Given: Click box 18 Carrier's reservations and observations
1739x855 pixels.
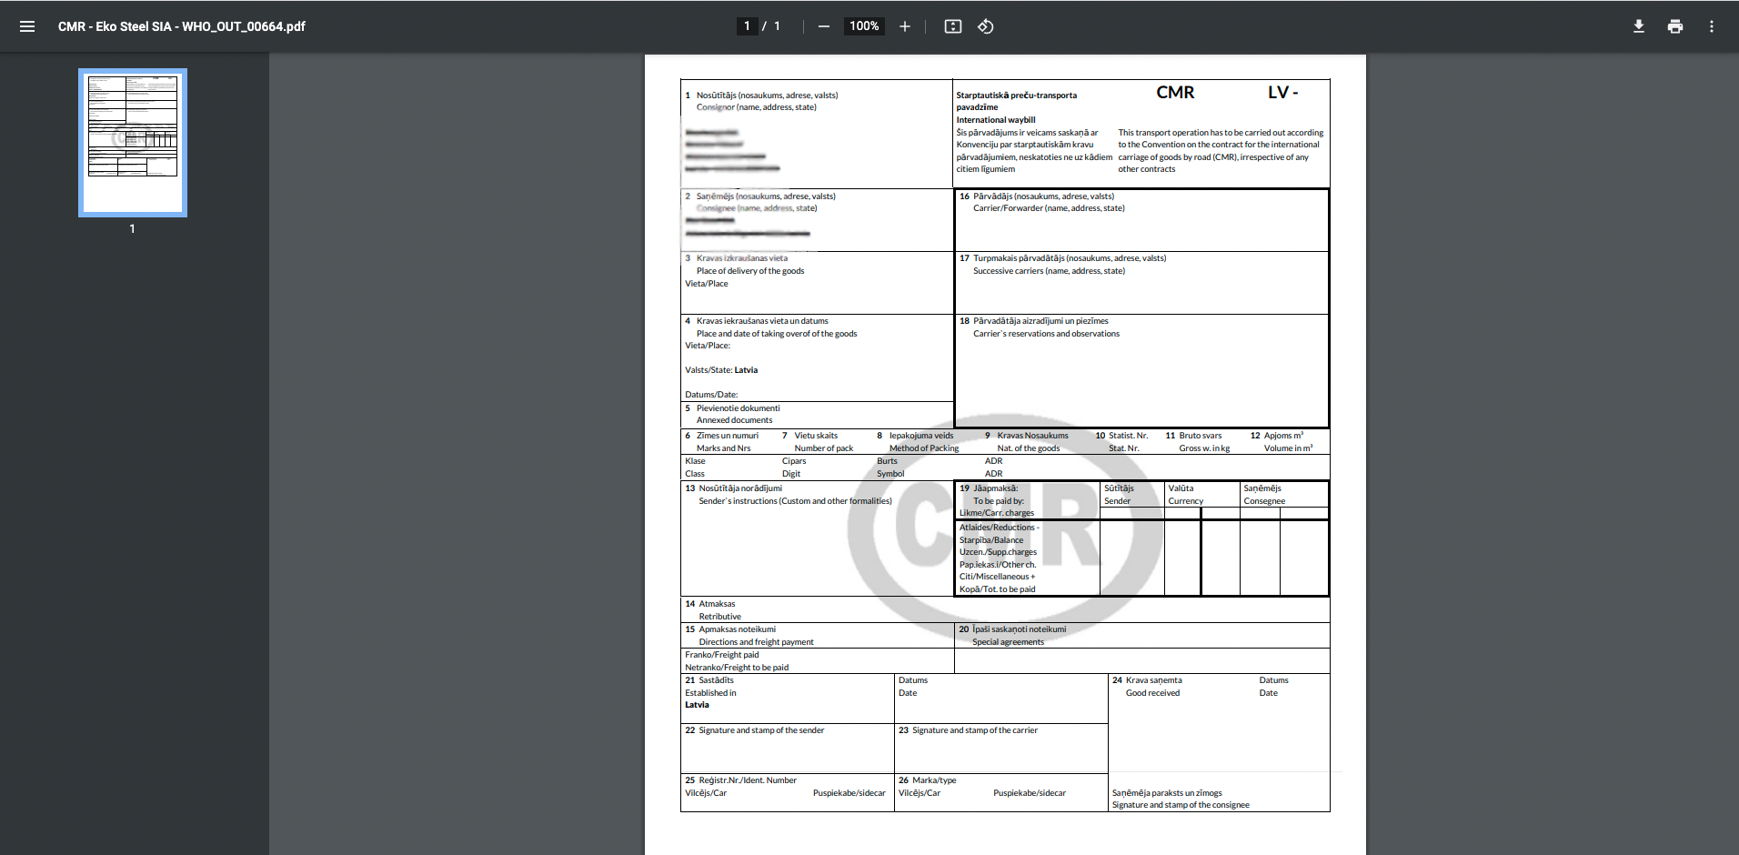Looking at the screenshot, I should click(x=1141, y=373).
